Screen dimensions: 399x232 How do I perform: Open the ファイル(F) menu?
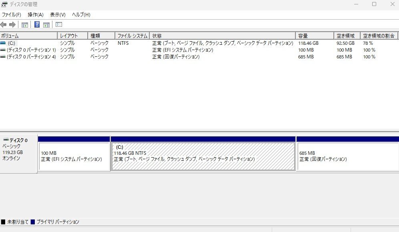11,15
